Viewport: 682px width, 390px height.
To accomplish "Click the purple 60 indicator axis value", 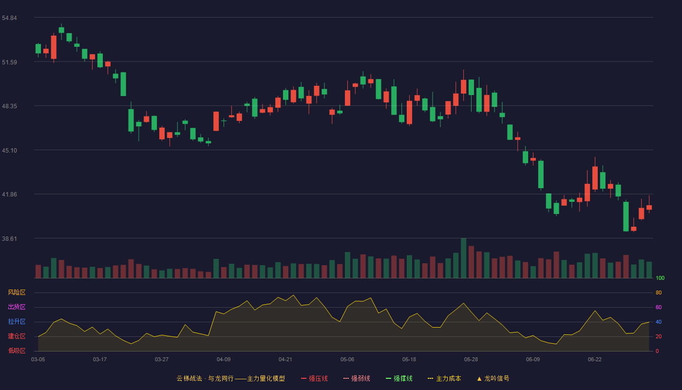I will tap(659, 308).
